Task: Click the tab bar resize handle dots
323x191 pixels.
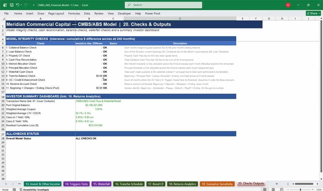Action: [288, 184]
